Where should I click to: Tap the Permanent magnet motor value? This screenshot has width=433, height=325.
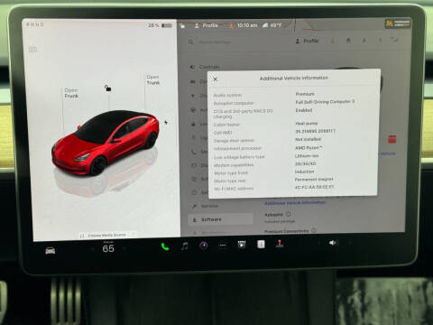coord(314,179)
